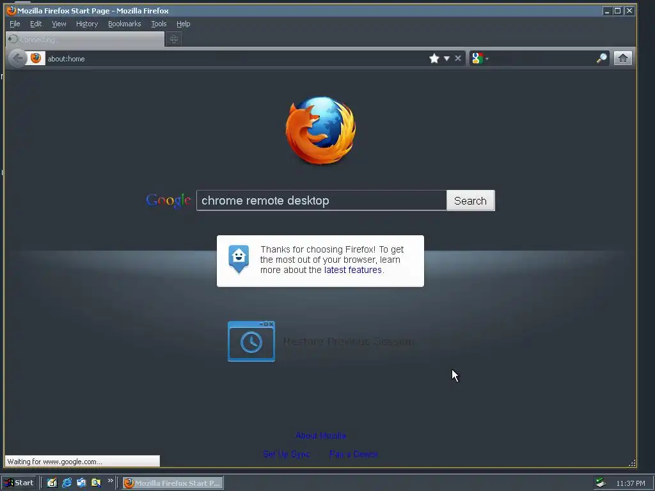
Task: Open the About Mozilla link
Action: tap(320, 435)
